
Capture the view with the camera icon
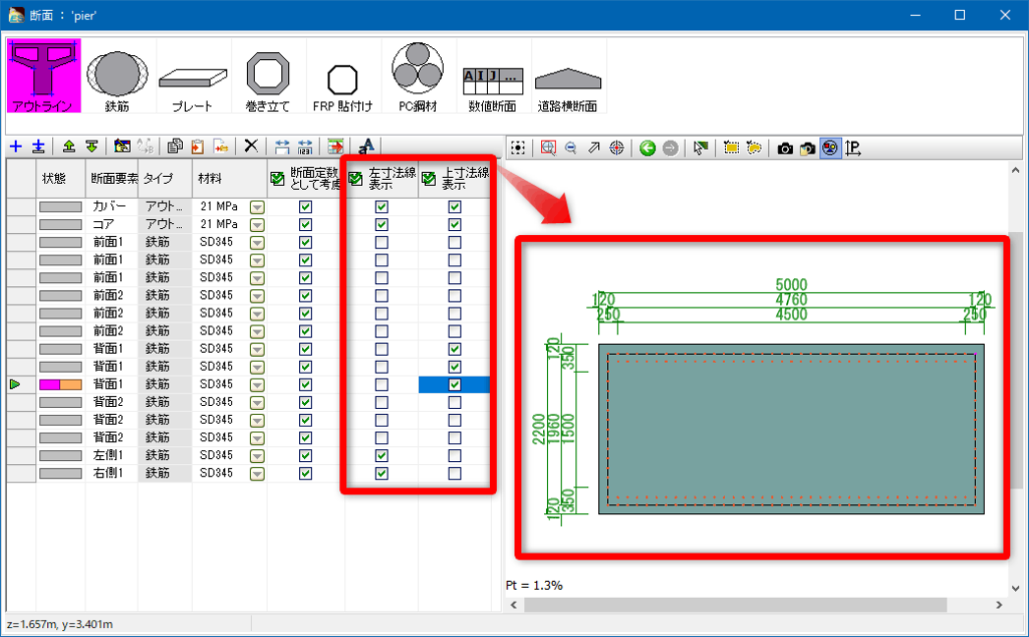[x=785, y=148]
